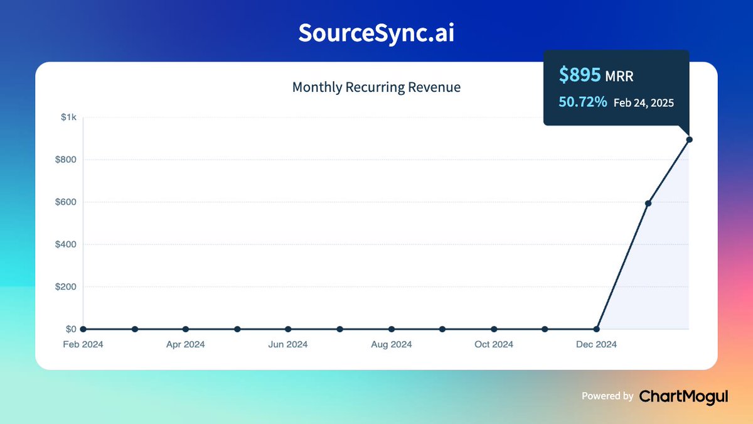Select the November 2024 data point

click(545, 329)
